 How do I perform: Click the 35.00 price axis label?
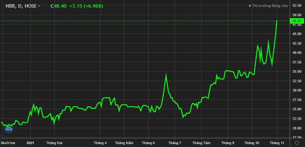297,71
